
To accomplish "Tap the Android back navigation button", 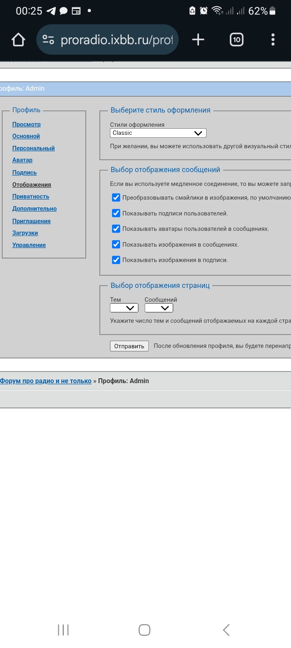I will (x=226, y=630).
